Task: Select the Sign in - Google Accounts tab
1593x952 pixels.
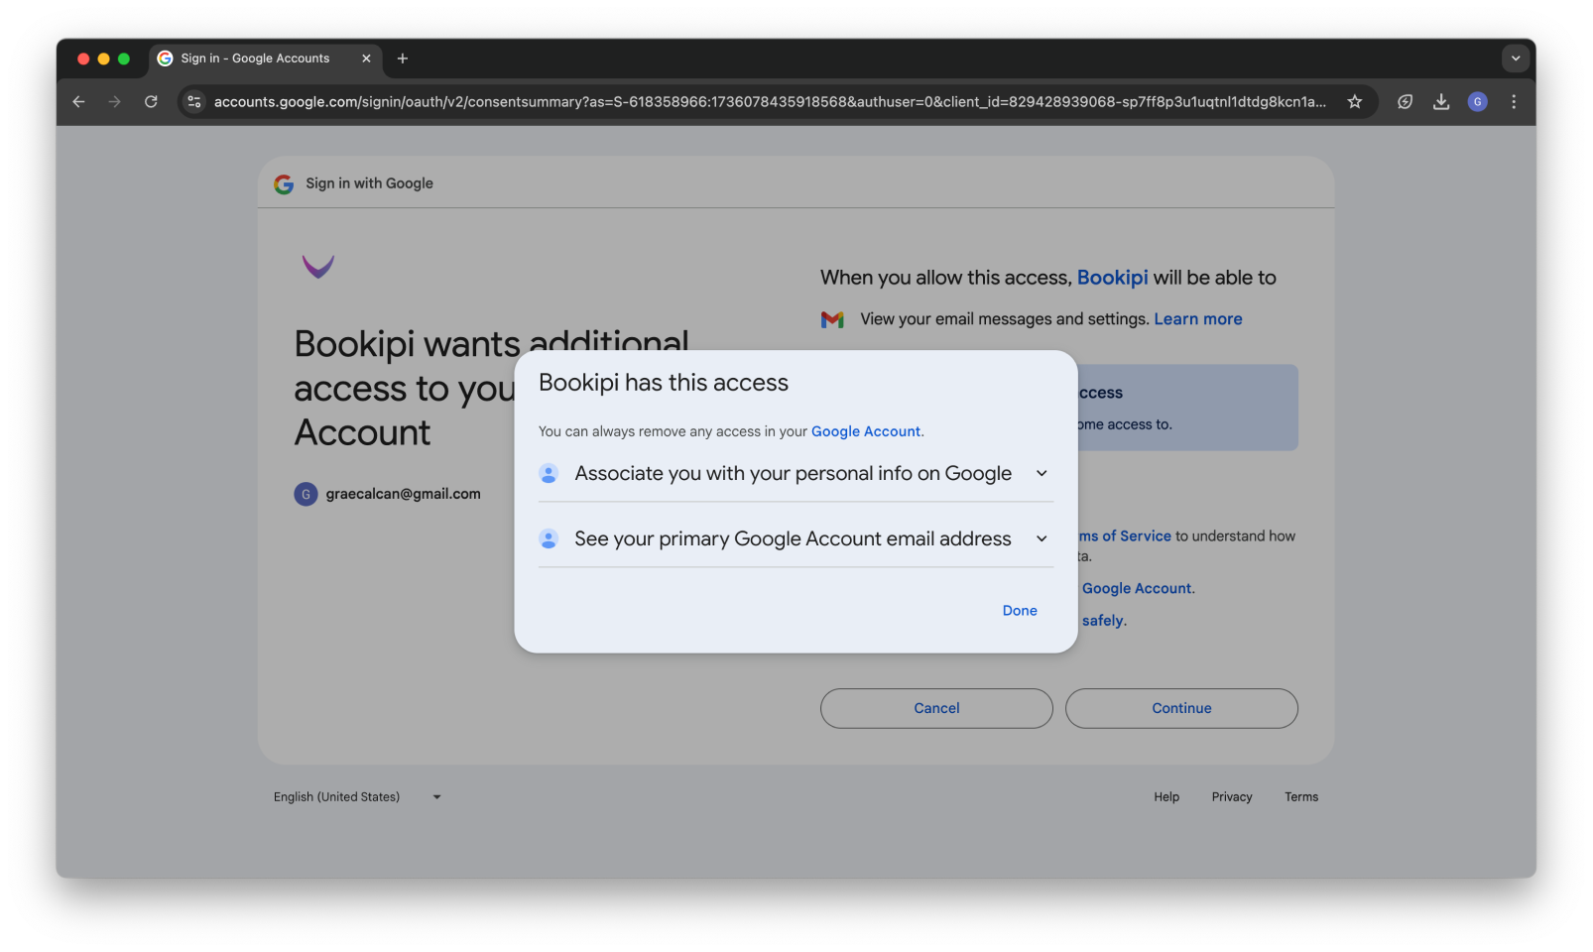Action: pos(253,59)
